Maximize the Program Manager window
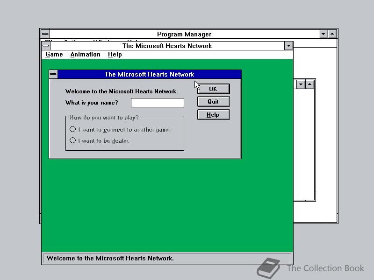Screen dimensions: 374x280 coord(332,34)
